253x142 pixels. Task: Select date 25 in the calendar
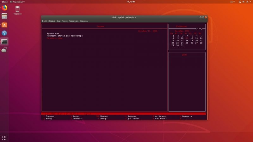coord(187,43)
